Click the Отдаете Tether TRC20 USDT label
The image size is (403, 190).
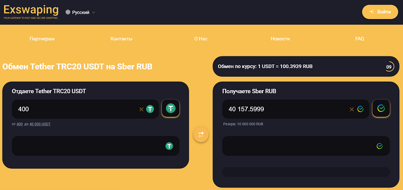[x=49, y=91]
